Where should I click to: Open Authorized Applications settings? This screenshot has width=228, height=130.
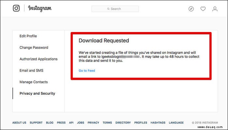38,59
